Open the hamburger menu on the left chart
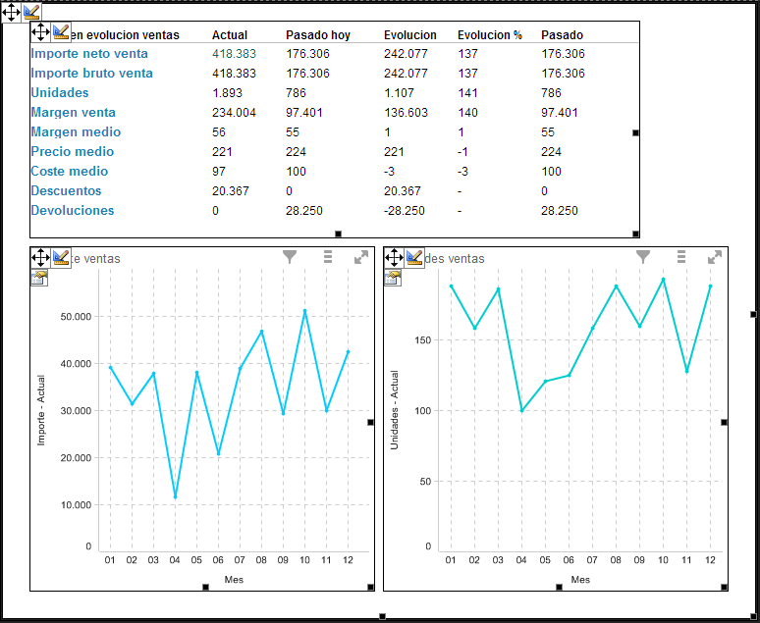The image size is (760, 623). 328,257
